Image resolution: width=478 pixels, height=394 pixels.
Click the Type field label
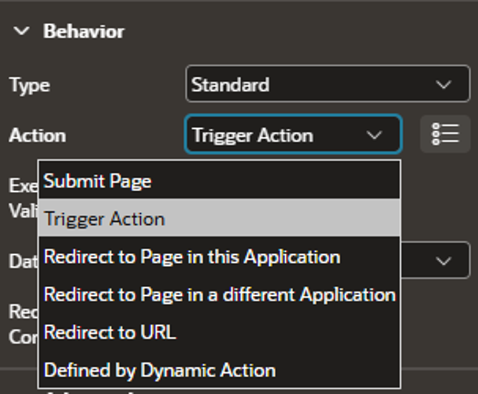(29, 85)
